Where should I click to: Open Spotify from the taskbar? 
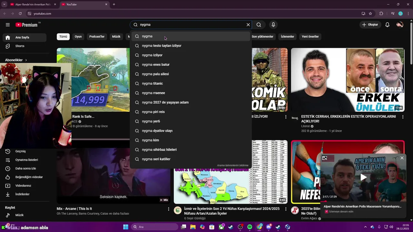click(x=250, y=227)
